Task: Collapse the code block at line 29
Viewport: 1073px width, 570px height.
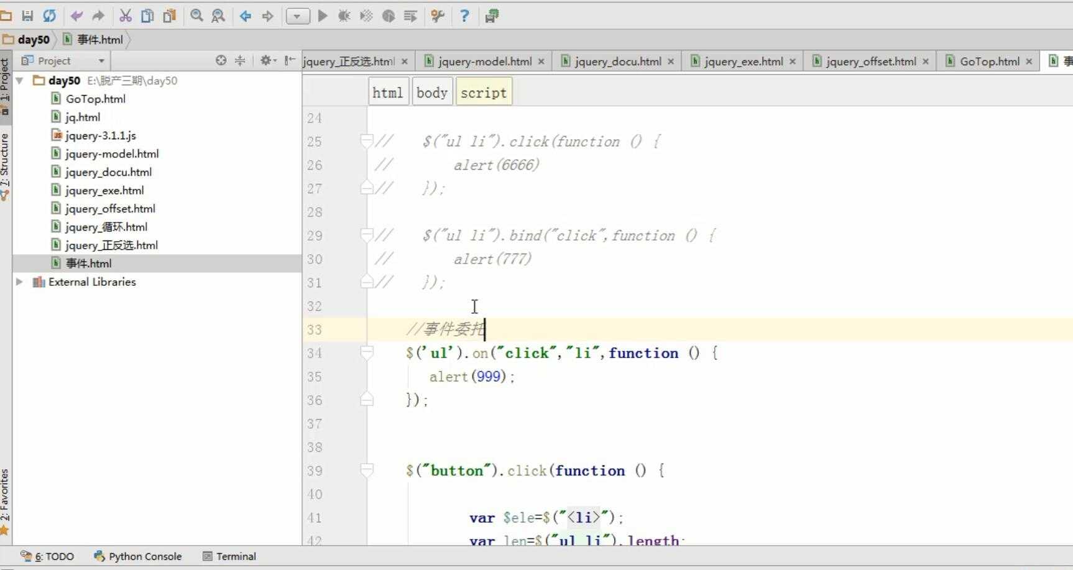Action: 367,235
